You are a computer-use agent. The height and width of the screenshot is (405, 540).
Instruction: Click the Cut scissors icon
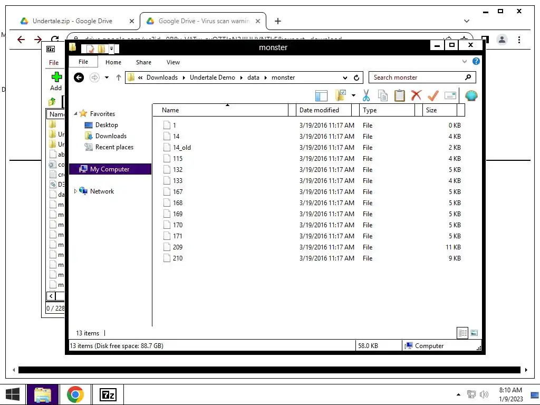click(366, 95)
